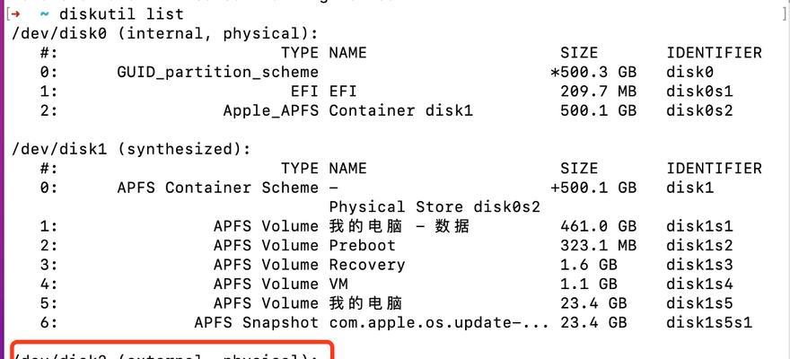The width and height of the screenshot is (790, 359).
Task: Click the red prompt arrow symbol
Action: click(x=15, y=13)
